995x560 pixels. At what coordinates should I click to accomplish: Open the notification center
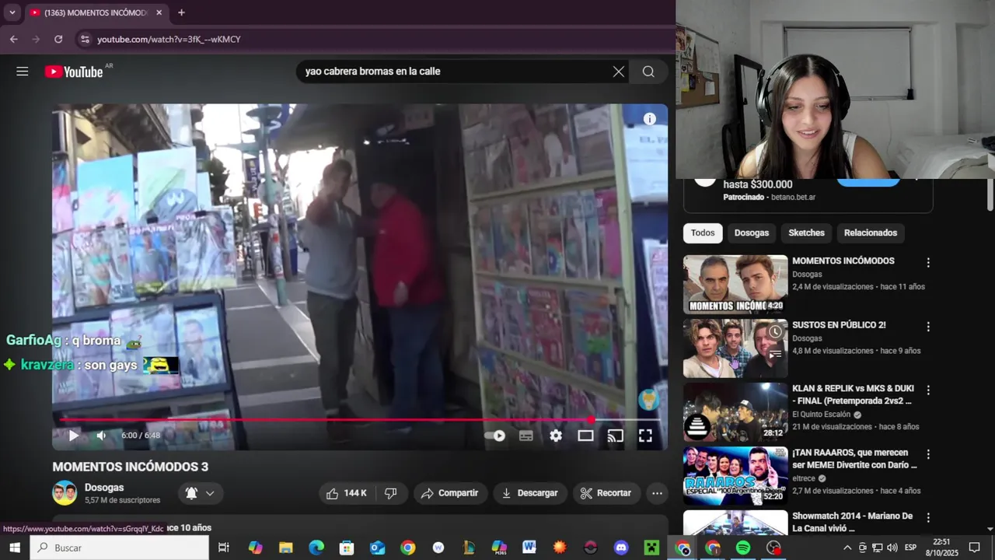(975, 548)
